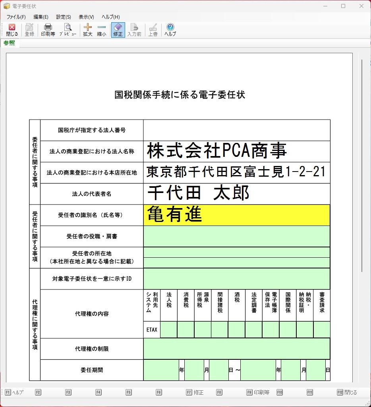
Task: Open the ファイル(F) menu
Action: point(16,17)
